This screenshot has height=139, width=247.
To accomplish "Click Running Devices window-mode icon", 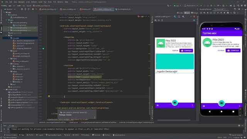I will click(x=235, y=9).
